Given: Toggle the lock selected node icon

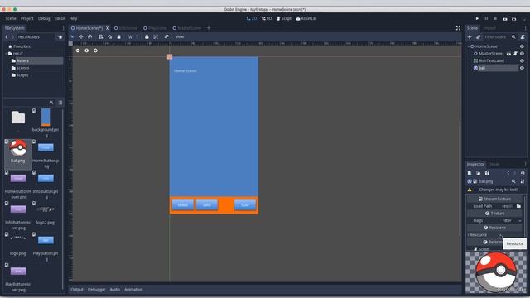Looking at the screenshot, I should 147,36.
